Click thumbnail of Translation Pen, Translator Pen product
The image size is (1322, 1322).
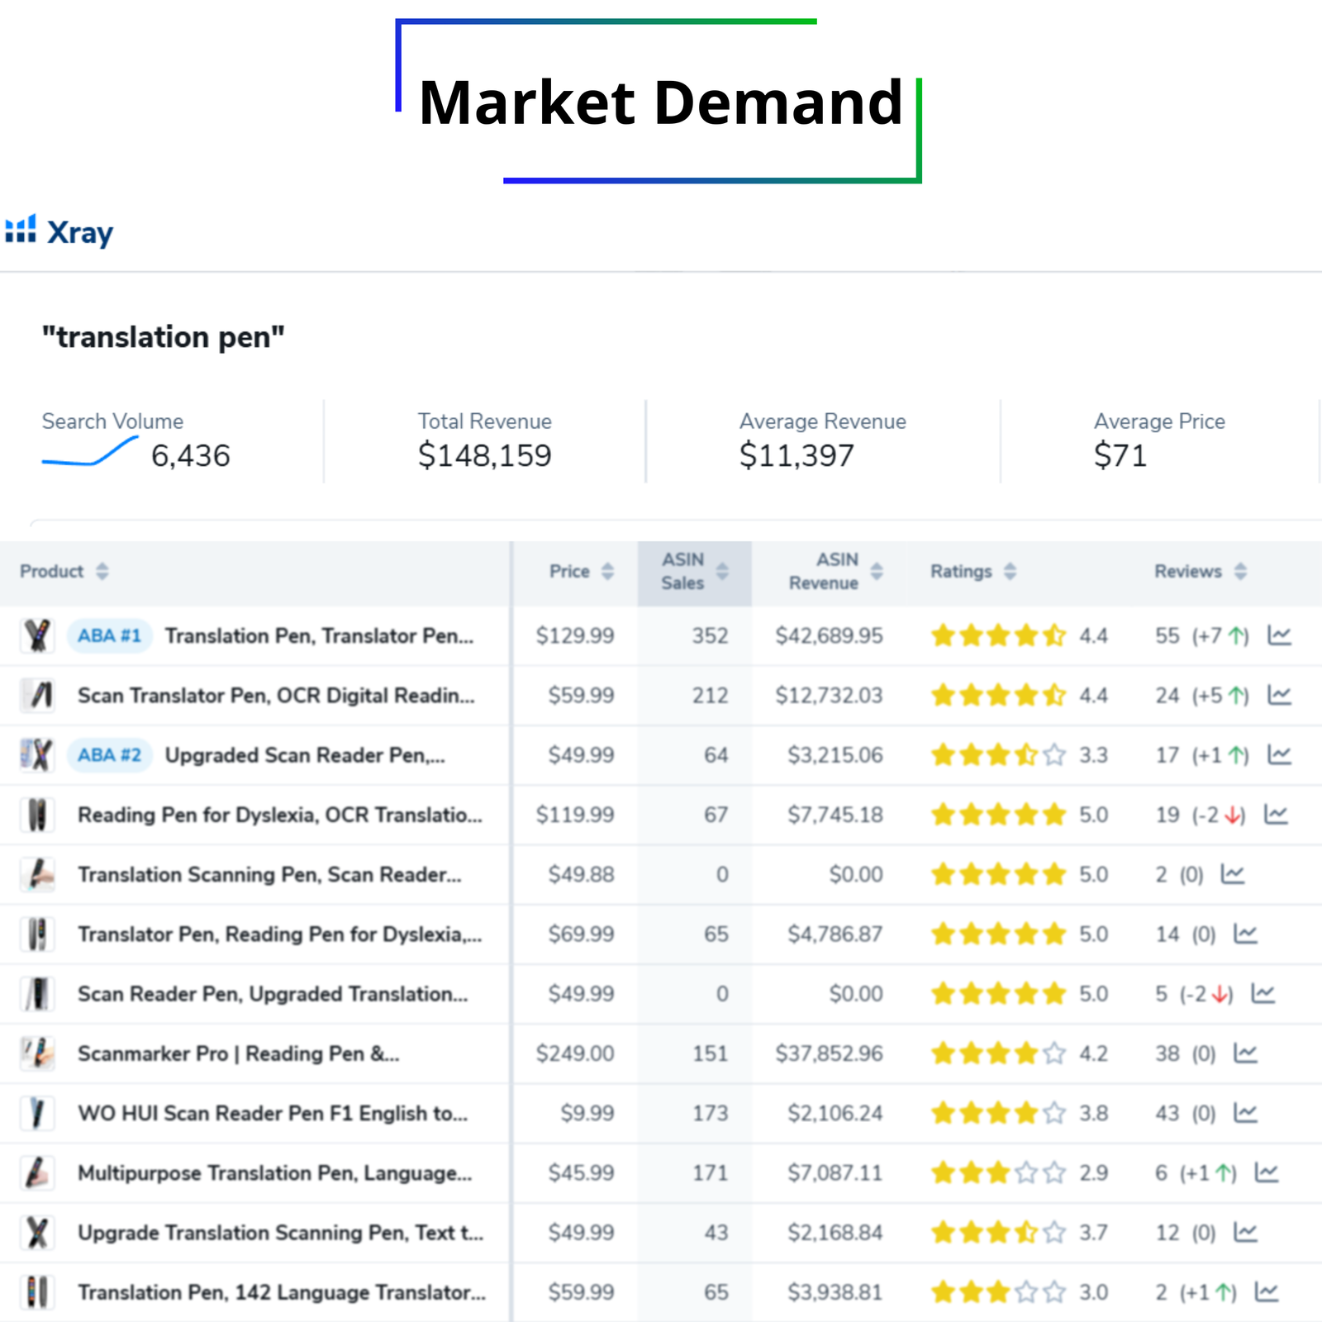click(37, 635)
